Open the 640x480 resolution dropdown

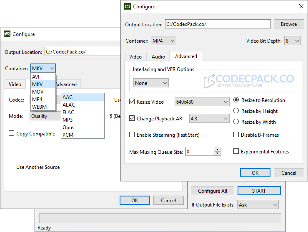coord(202,102)
